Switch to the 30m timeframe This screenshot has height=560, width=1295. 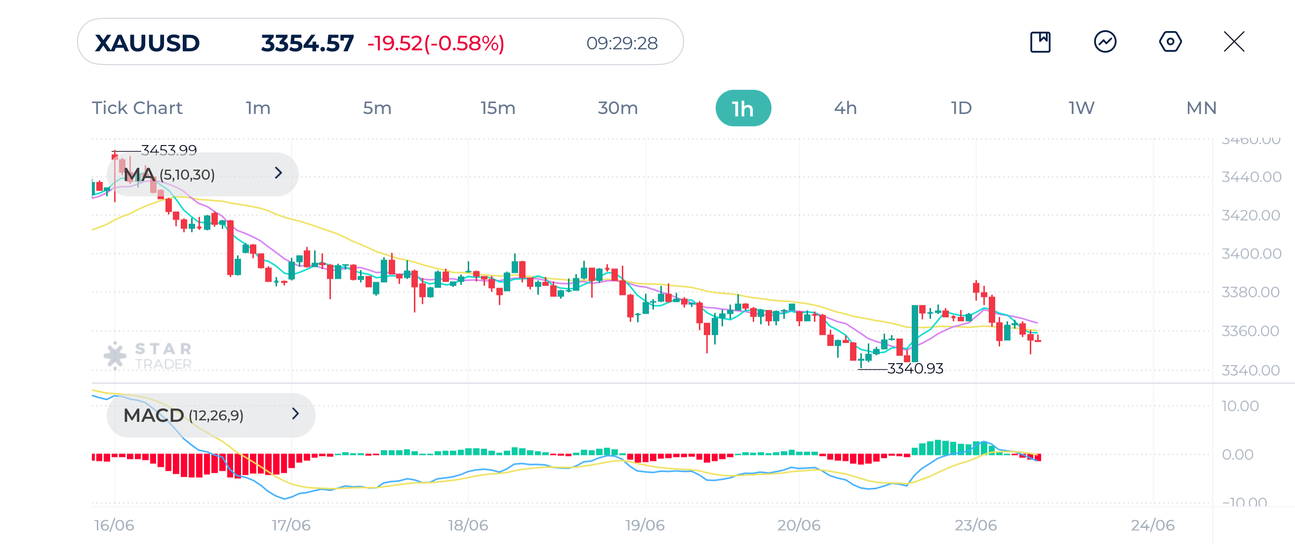tap(618, 108)
